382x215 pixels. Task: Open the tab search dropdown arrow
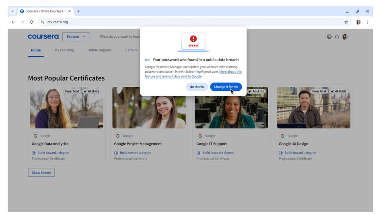(13, 11)
